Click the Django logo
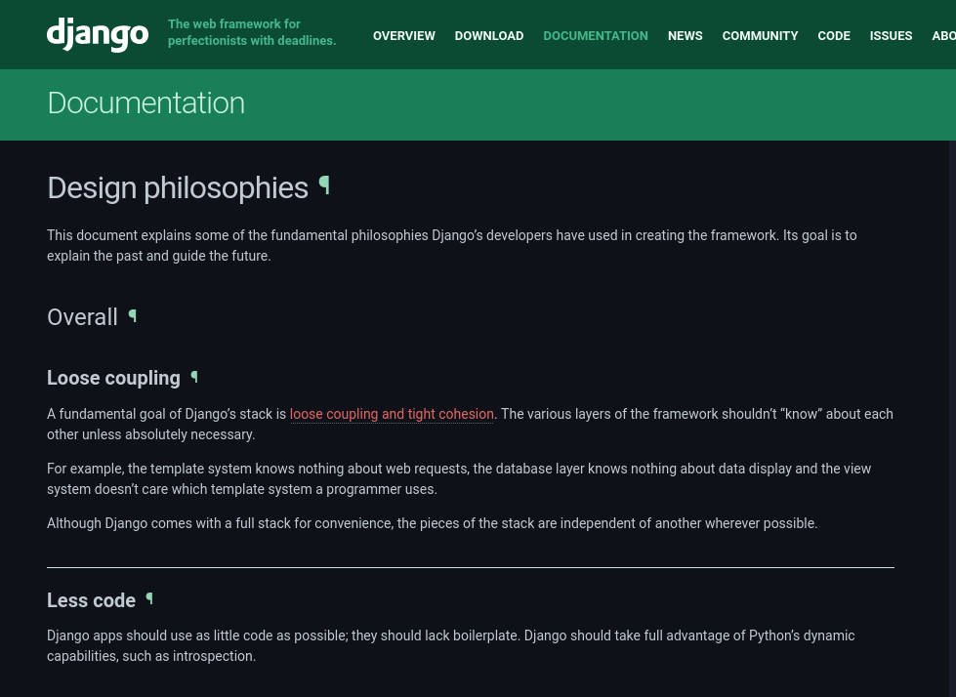 coord(98,35)
